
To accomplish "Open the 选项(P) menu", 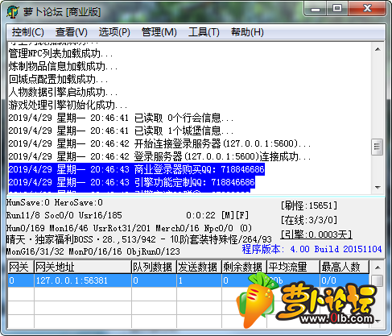I will coord(114,32).
